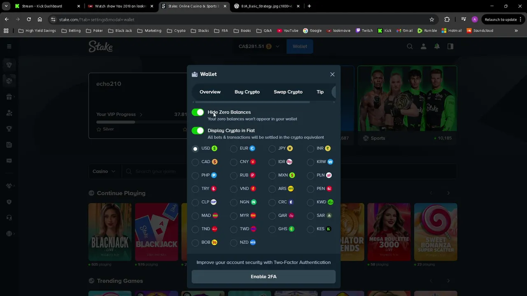
Task: Go to browser home page
Action: (40, 19)
